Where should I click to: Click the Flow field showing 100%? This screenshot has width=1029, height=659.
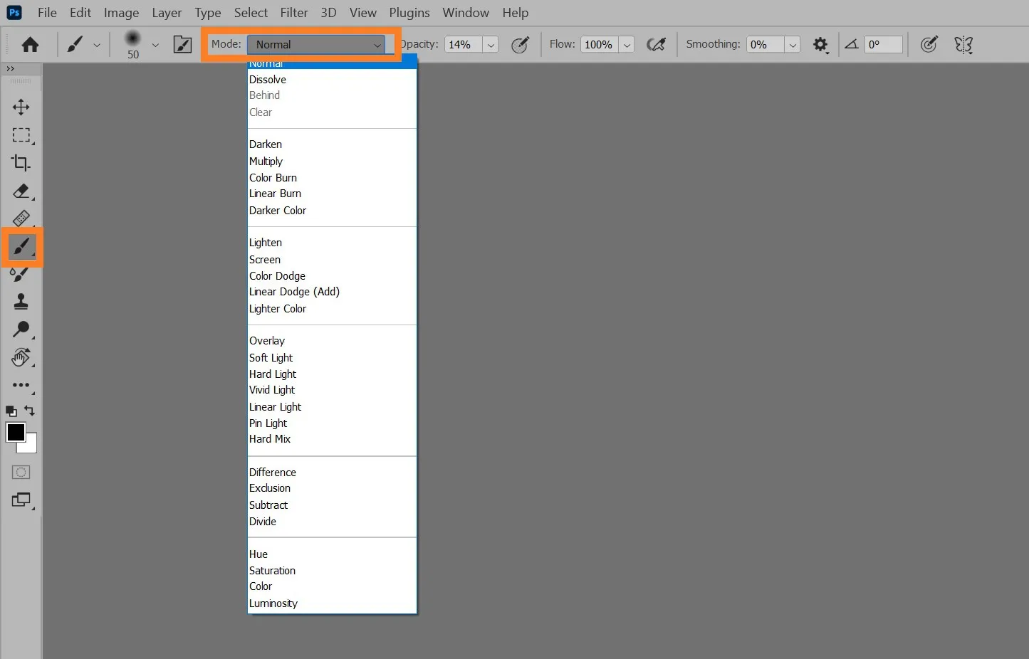(599, 45)
